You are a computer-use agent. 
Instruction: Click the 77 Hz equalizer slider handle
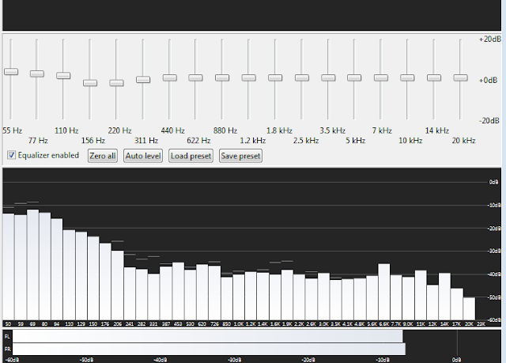[37, 74]
